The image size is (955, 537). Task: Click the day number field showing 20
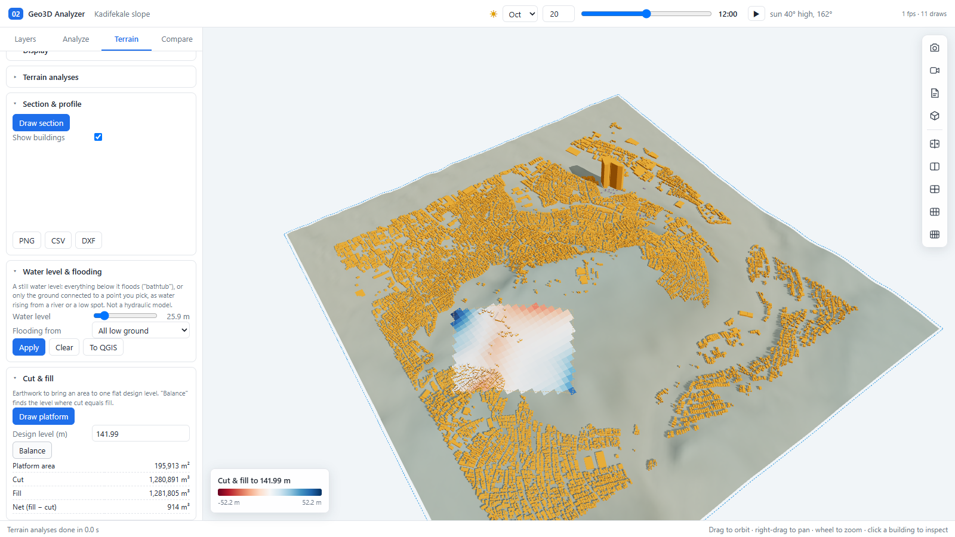pyautogui.click(x=558, y=14)
